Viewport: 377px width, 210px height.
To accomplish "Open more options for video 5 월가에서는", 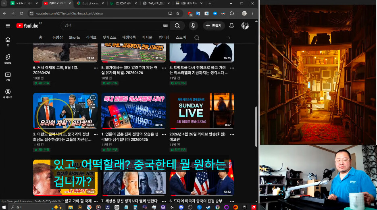I will click(x=164, y=68).
